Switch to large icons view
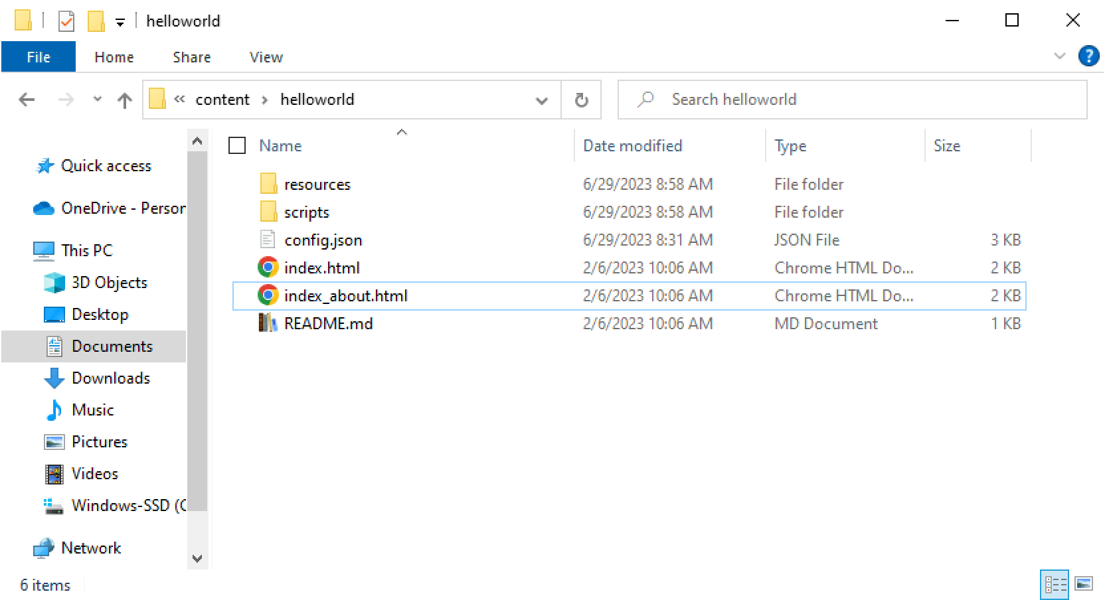The height and width of the screenshot is (600, 1105). (x=1084, y=584)
